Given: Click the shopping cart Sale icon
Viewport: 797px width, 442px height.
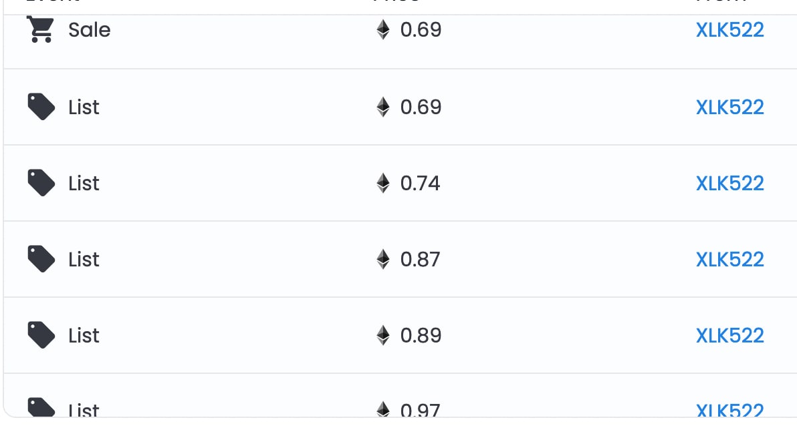Looking at the screenshot, I should 41,29.
